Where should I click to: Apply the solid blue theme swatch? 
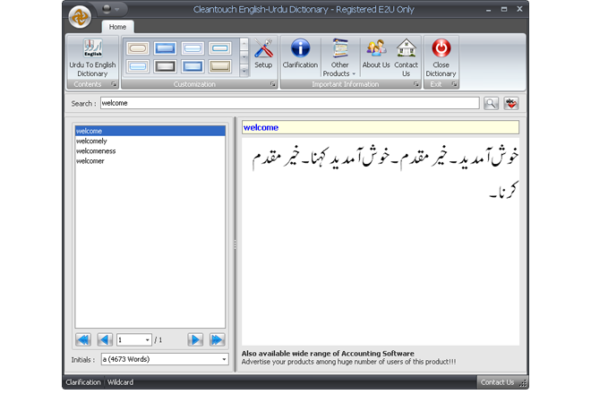165,48
